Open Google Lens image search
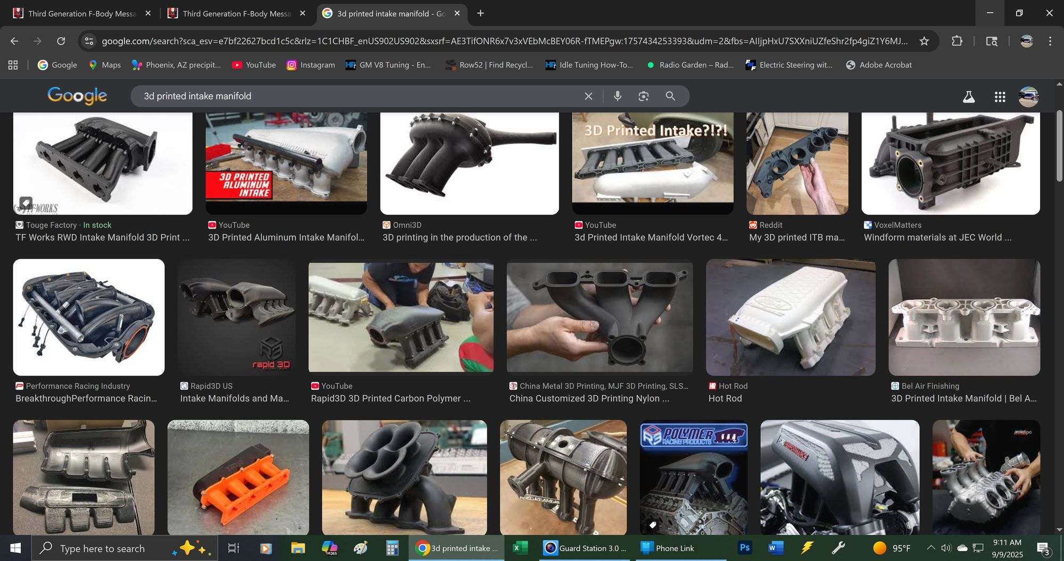 click(x=644, y=96)
